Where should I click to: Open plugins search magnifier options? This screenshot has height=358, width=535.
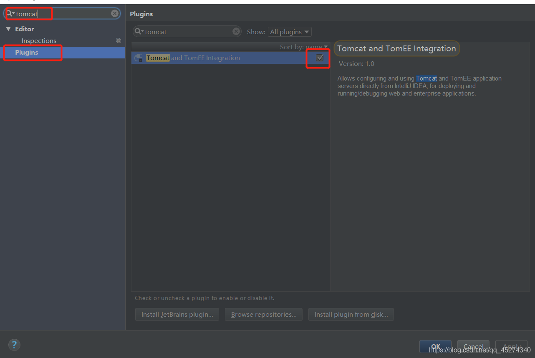coord(139,32)
